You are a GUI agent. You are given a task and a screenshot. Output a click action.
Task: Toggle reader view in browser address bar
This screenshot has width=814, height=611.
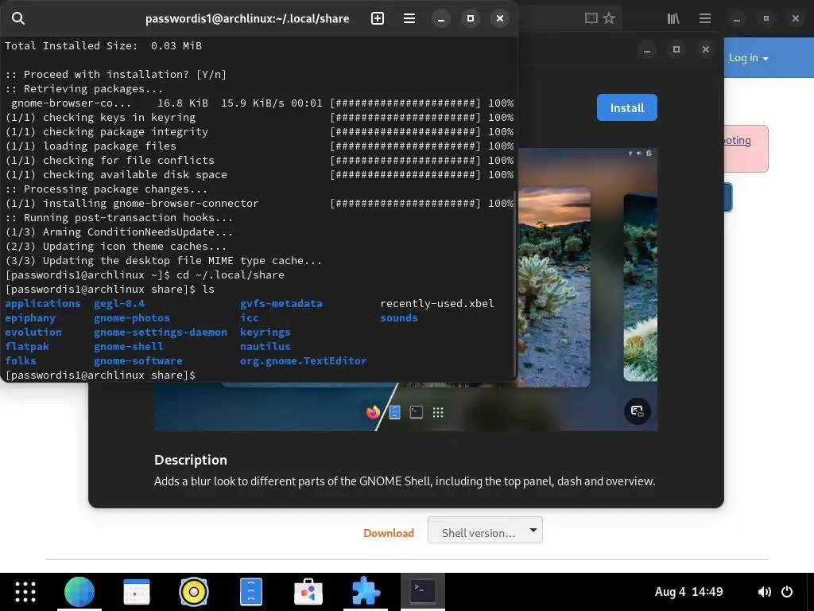pyautogui.click(x=591, y=19)
